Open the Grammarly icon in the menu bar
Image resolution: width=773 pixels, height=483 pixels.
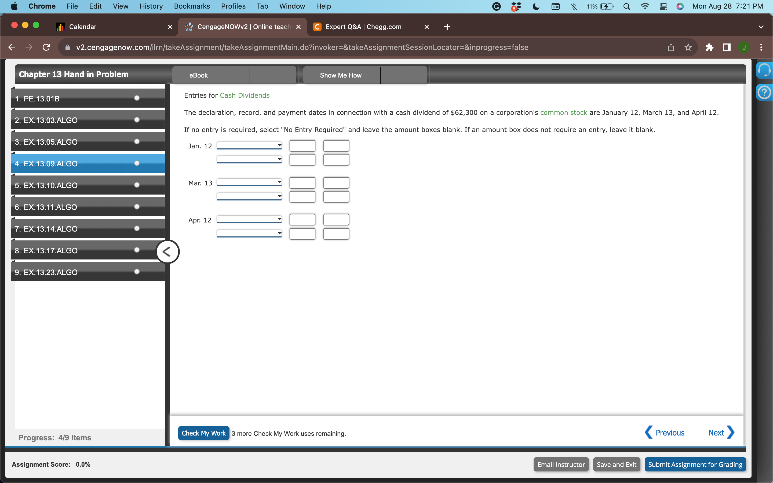[496, 6]
